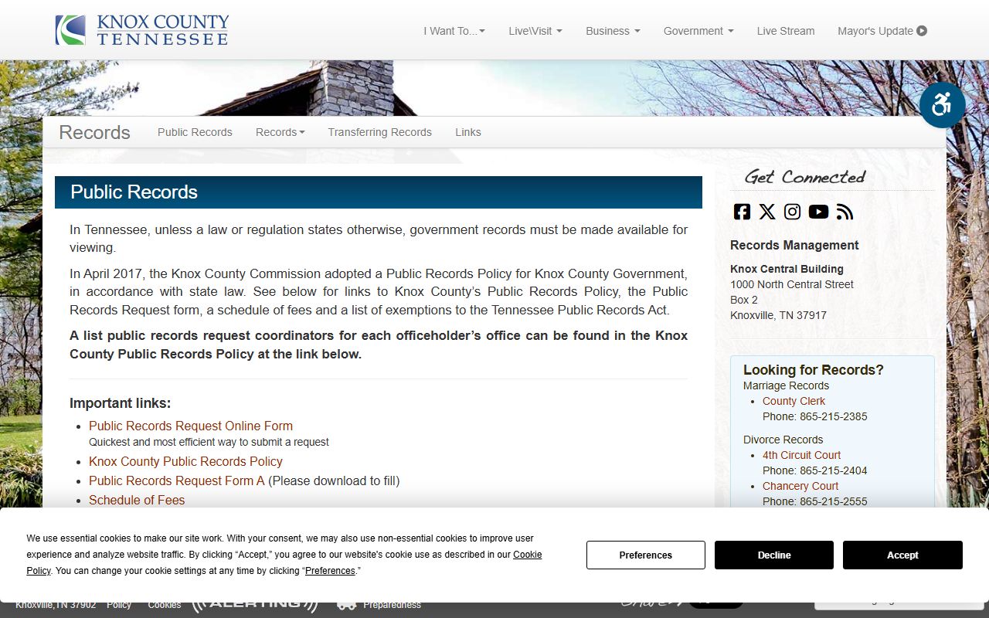Expand the I Want To... menu
This screenshot has width=989, height=618.
(454, 31)
